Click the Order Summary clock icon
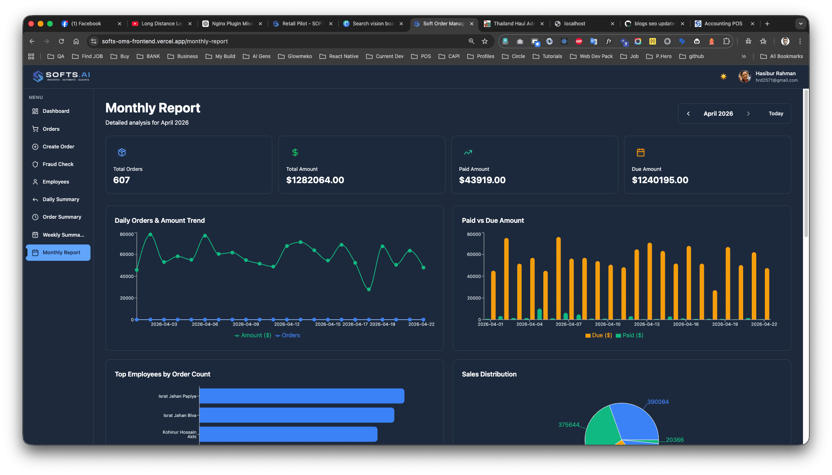This screenshot has height=475, width=832. click(36, 217)
